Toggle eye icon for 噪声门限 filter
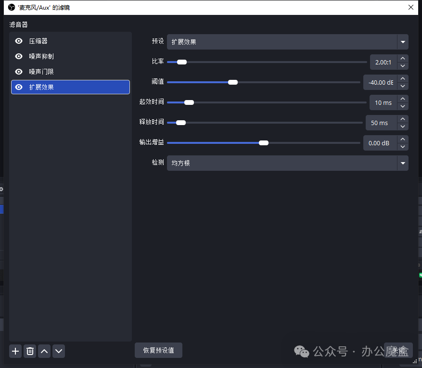The height and width of the screenshot is (368, 422). pos(19,72)
